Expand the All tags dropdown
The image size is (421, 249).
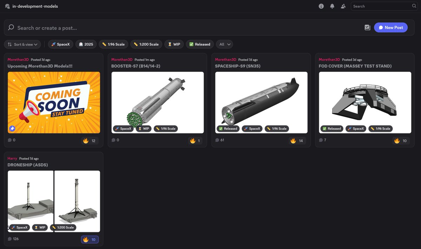225,44
